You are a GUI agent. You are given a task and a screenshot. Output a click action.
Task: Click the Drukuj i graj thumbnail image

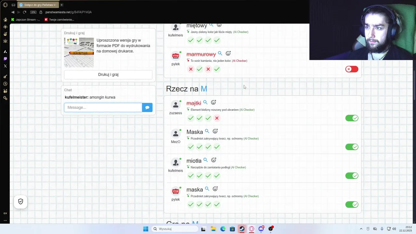coord(79,52)
